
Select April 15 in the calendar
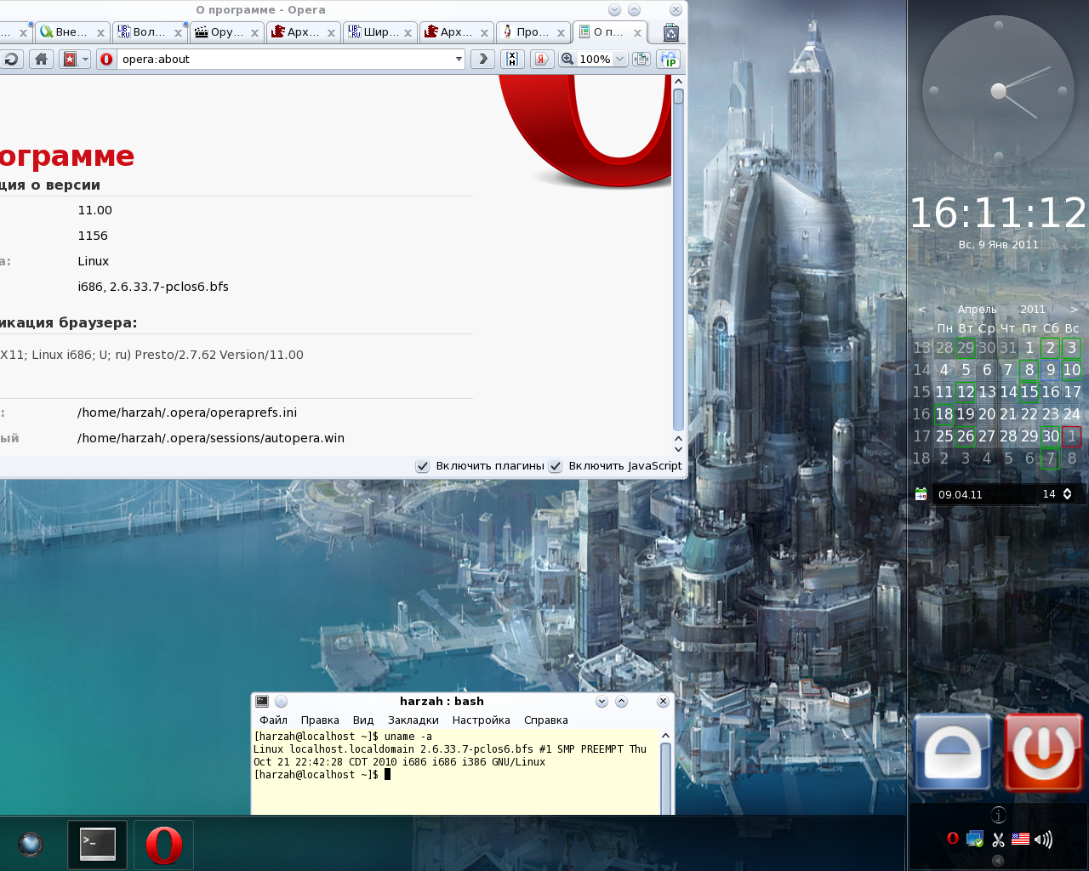point(1029,392)
